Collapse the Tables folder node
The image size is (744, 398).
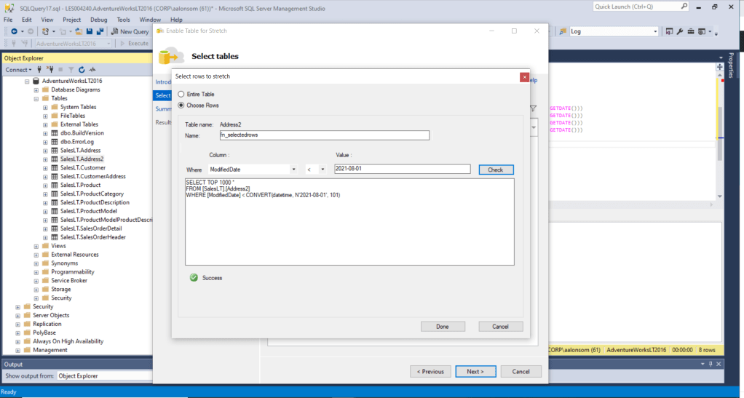[36, 98]
